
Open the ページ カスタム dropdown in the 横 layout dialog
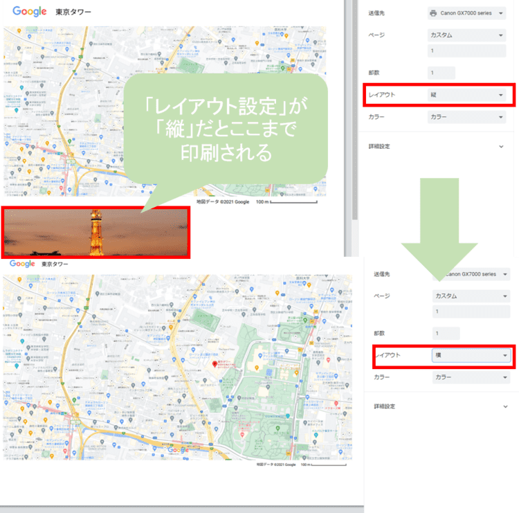[471, 296]
